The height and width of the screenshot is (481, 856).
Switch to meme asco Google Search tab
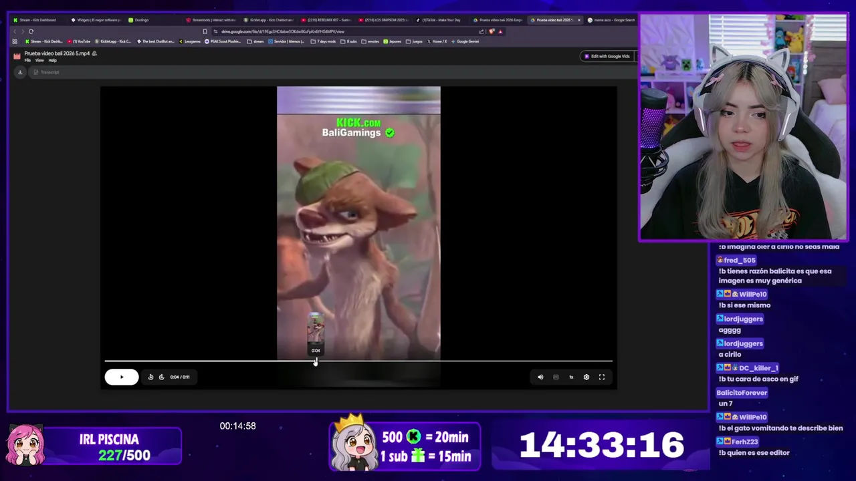coord(611,20)
